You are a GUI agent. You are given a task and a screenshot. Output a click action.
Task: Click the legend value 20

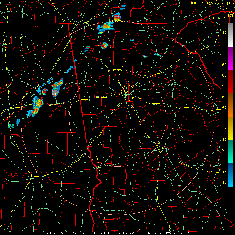coord(224,161)
